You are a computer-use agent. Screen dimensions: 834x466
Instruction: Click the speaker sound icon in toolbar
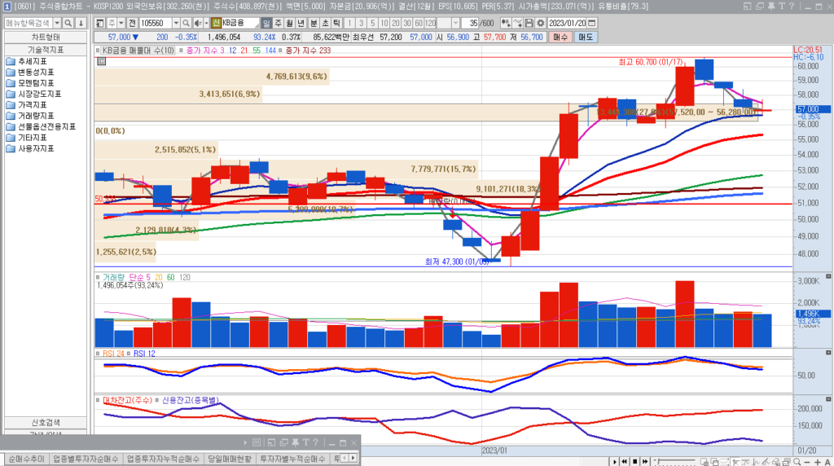click(197, 23)
